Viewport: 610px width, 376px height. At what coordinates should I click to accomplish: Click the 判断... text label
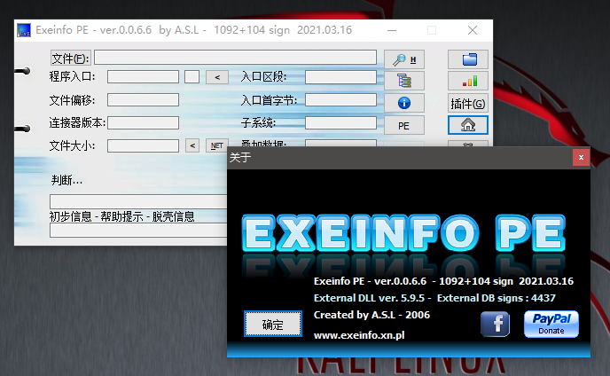point(66,180)
